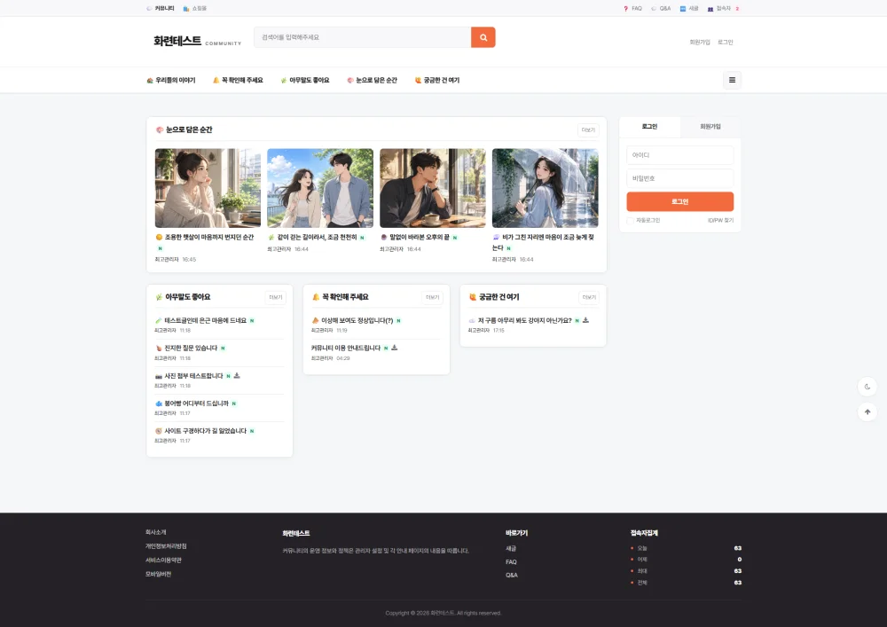Image resolution: width=887 pixels, height=627 pixels.
Task: Open 궁금한 건 여기 in the navigation bar
Action: pyautogui.click(x=437, y=81)
